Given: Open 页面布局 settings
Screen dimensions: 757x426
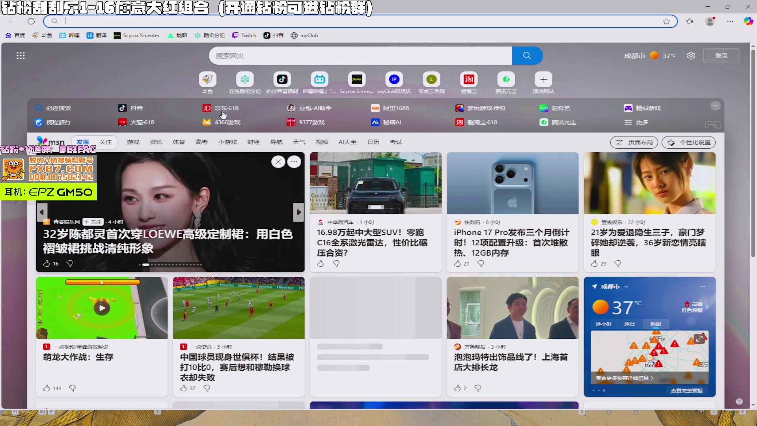Looking at the screenshot, I should (634, 142).
